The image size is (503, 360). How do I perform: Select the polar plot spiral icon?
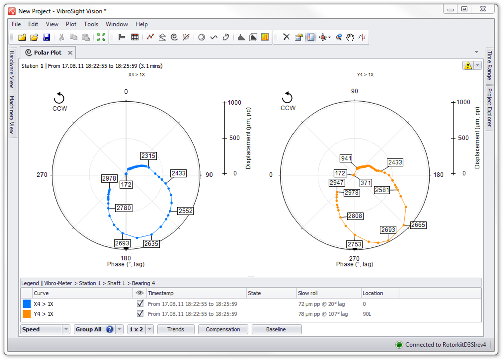click(x=174, y=37)
